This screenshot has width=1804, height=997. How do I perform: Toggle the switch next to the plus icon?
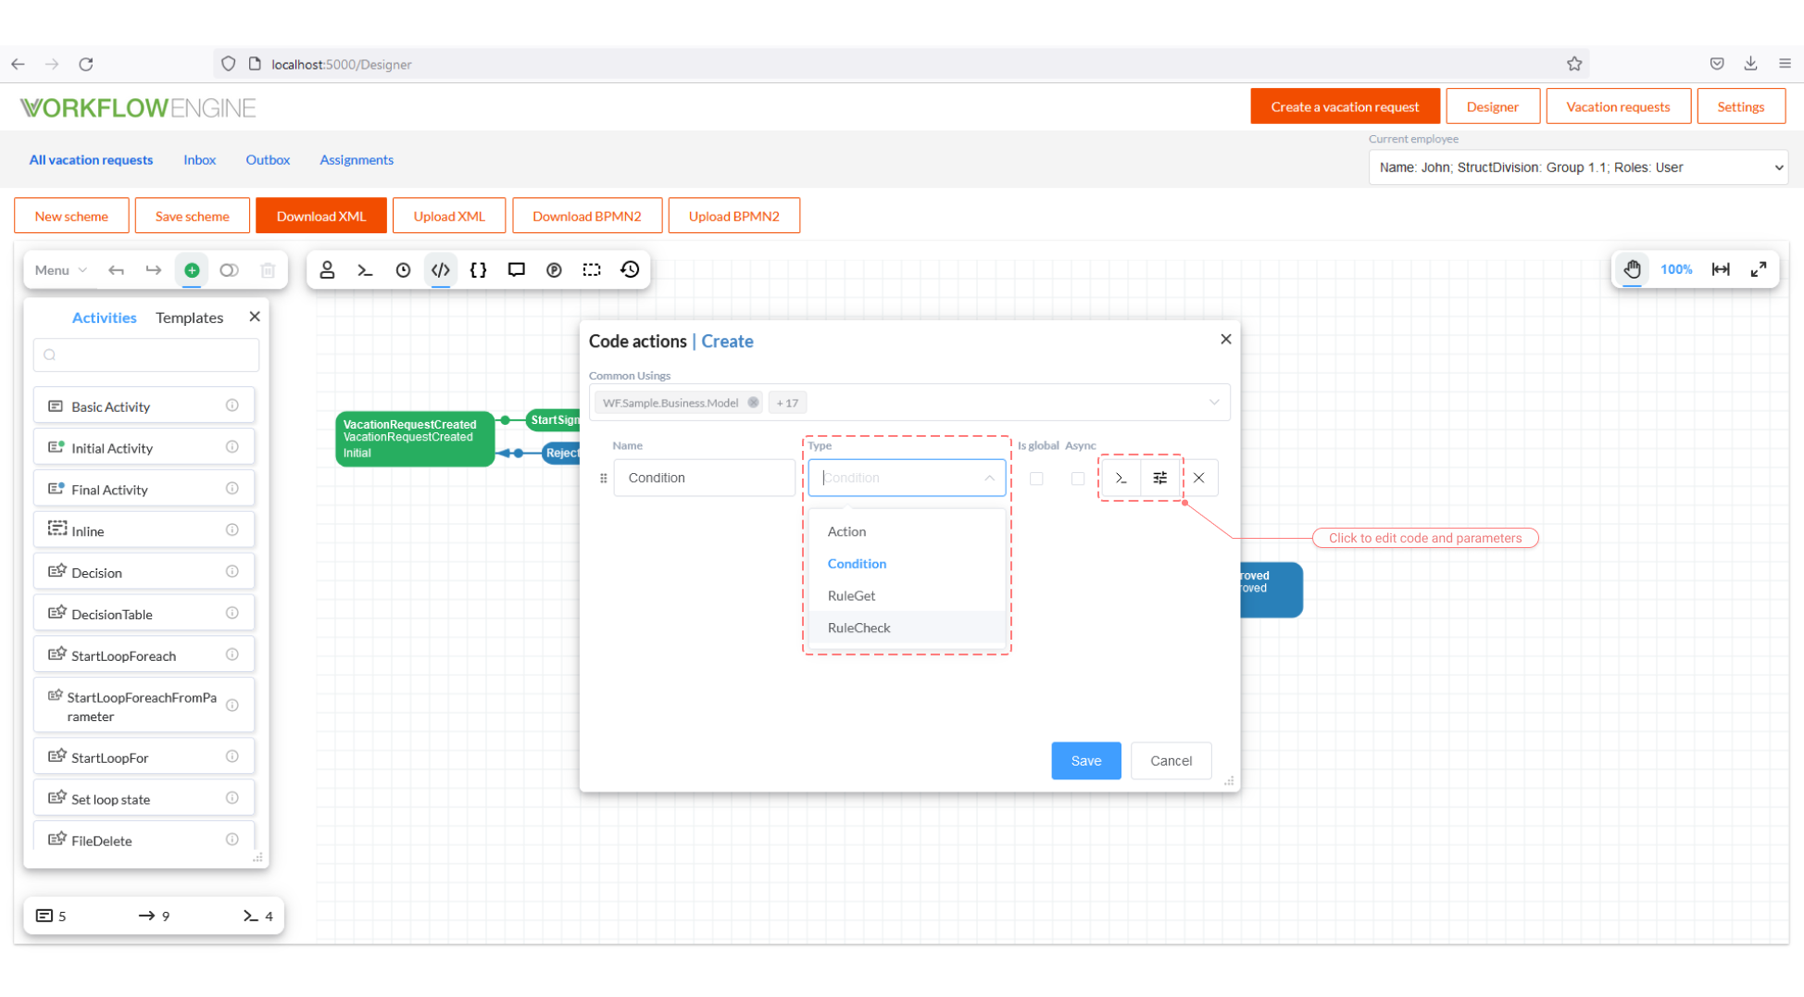click(229, 270)
